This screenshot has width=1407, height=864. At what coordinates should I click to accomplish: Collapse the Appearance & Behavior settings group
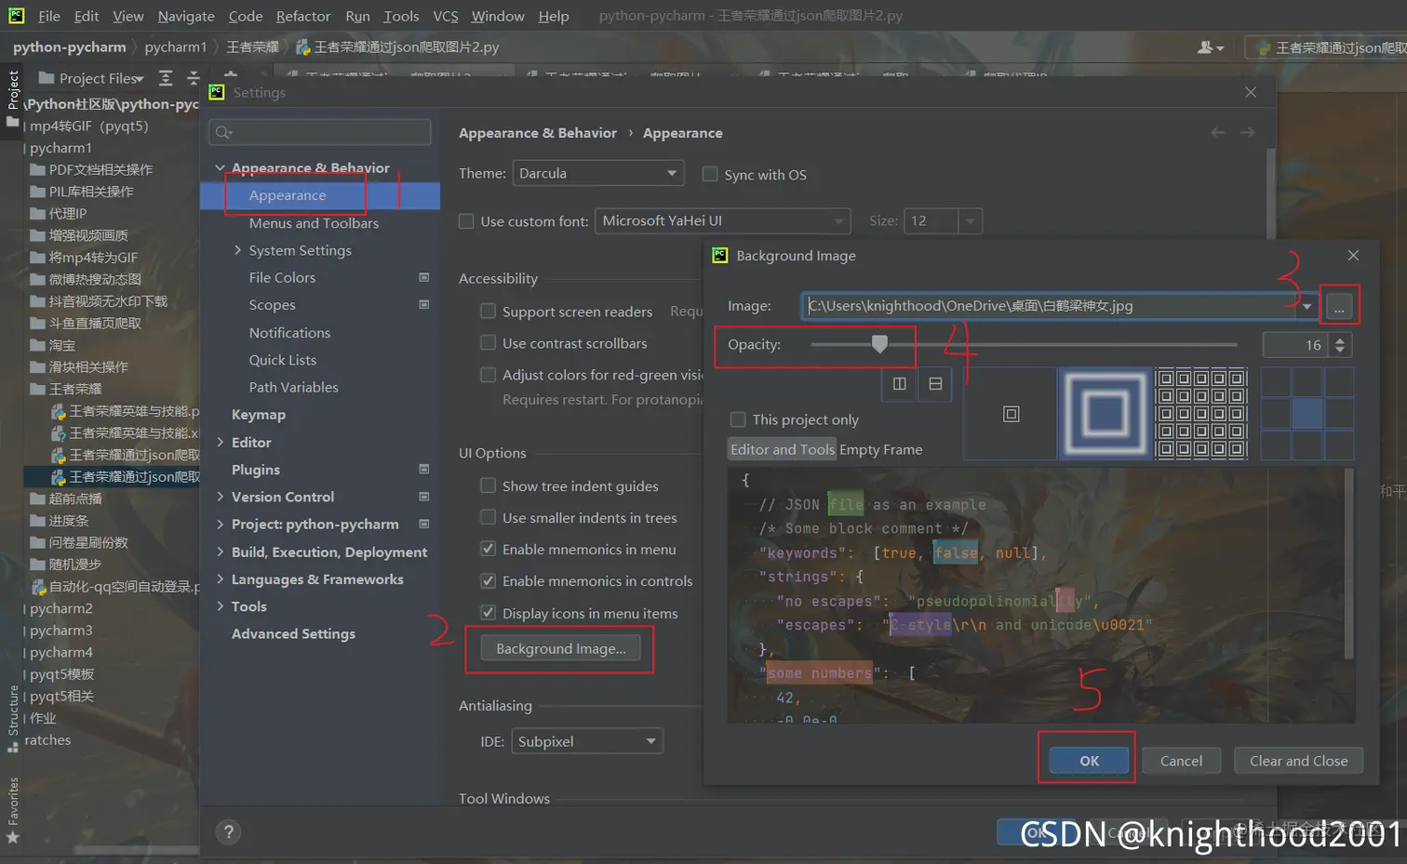coord(221,168)
